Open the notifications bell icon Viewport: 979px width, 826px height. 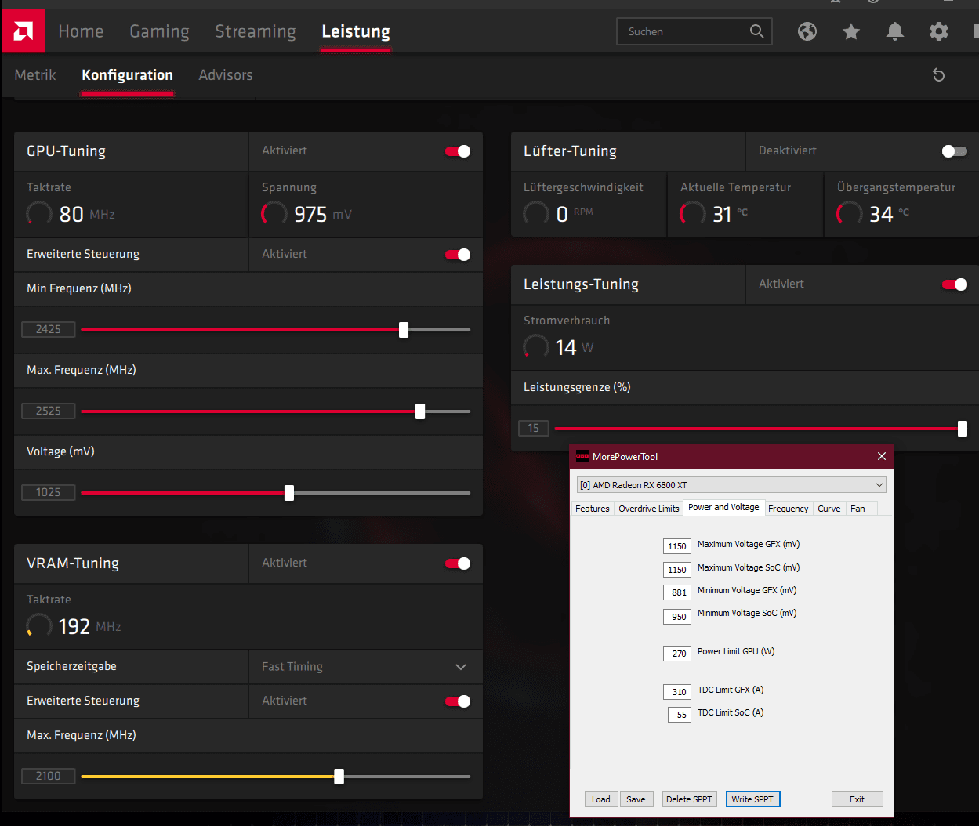click(x=895, y=31)
